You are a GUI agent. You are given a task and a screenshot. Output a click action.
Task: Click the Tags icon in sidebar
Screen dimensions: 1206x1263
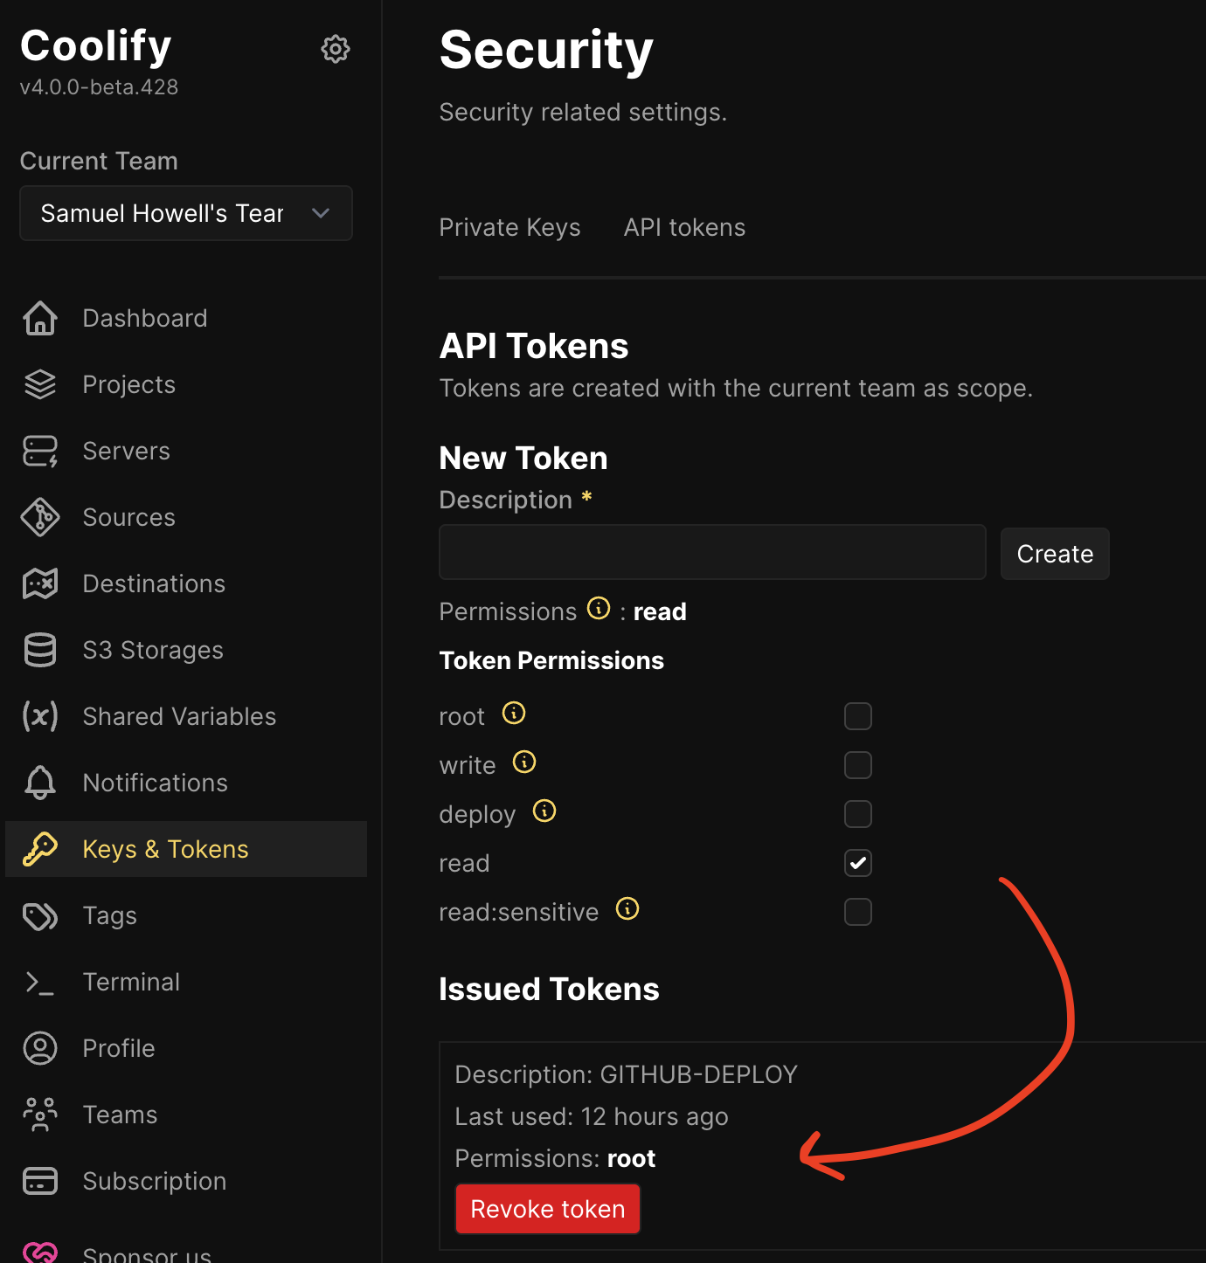(40, 915)
